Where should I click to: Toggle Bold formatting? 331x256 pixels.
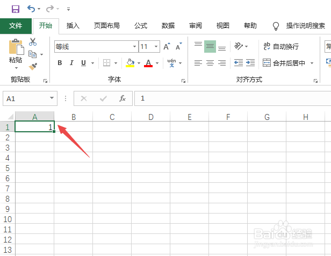(x=60, y=63)
